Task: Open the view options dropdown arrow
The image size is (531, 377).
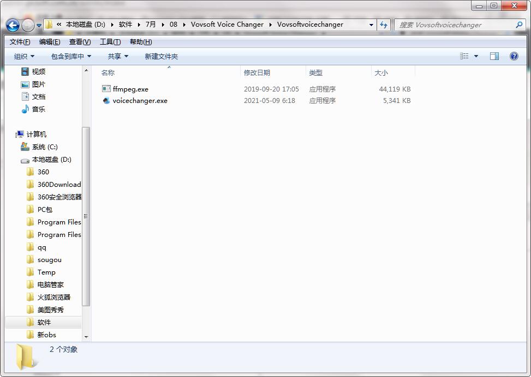Action: pyautogui.click(x=476, y=56)
